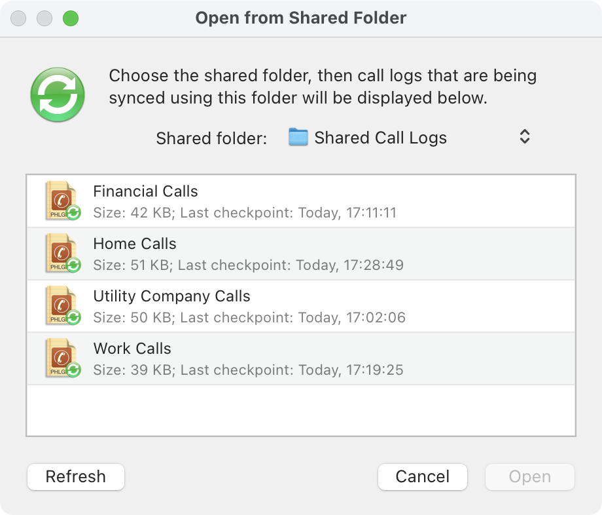
Task: Cancel the Open from Shared Folder dialog
Action: click(423, 477)
